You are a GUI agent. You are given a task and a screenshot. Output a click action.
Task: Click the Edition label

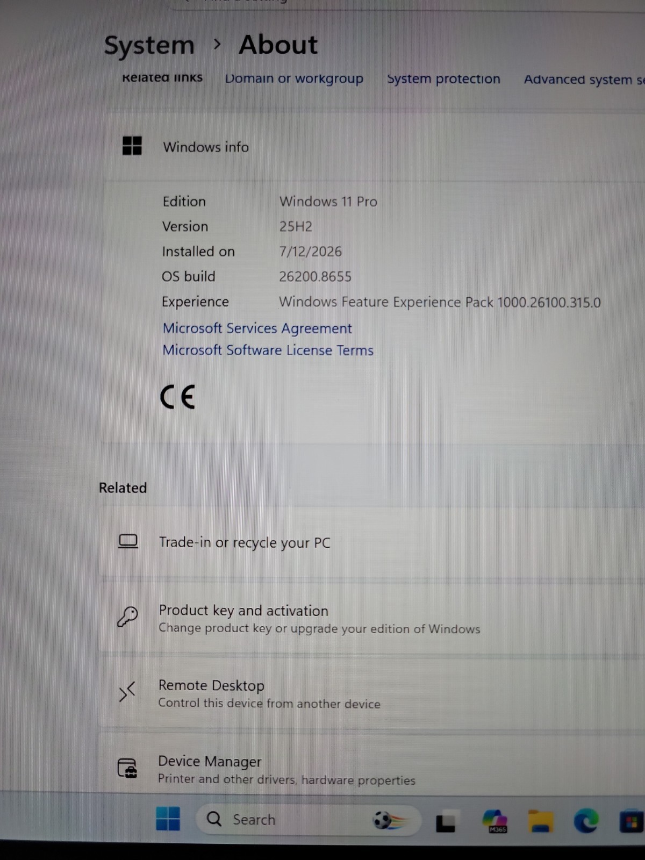pyautogui.click(x=184, y=202)
